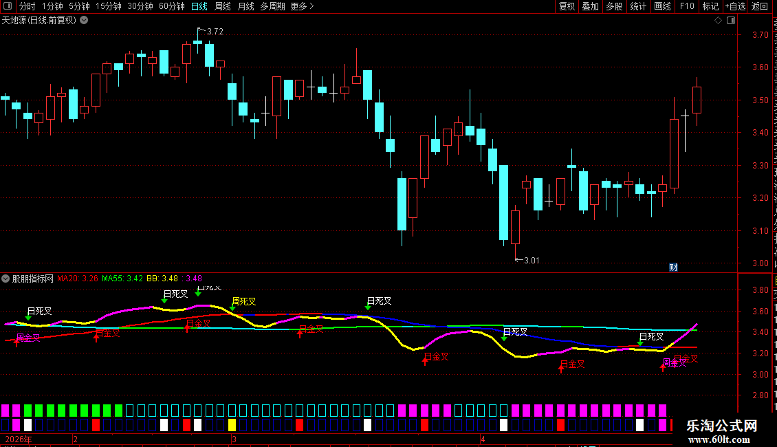
Task: Toggle the right info panel icon
Action: 731,21
